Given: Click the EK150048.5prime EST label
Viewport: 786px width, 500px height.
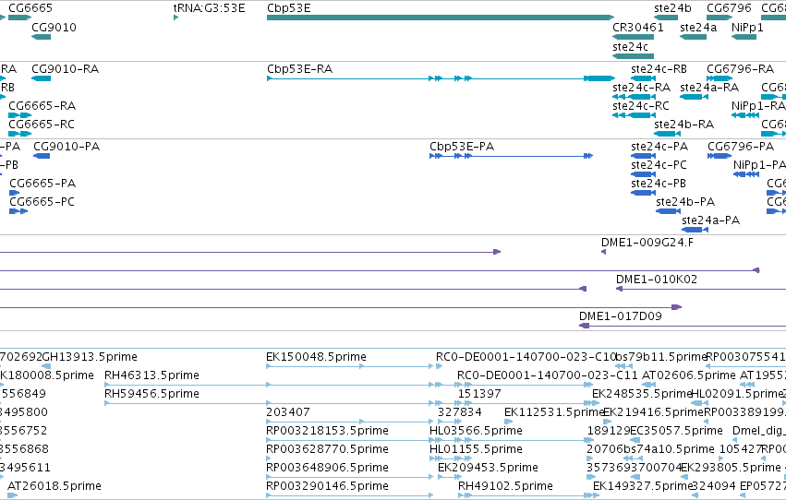Looking at the screenshot, I should click(316, 357).
